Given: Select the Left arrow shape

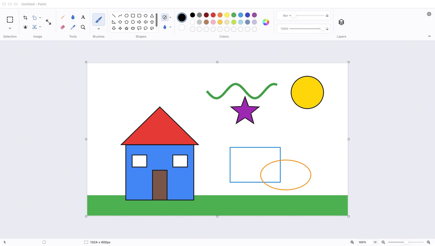Looking at the screenshot, I should 146,22.
